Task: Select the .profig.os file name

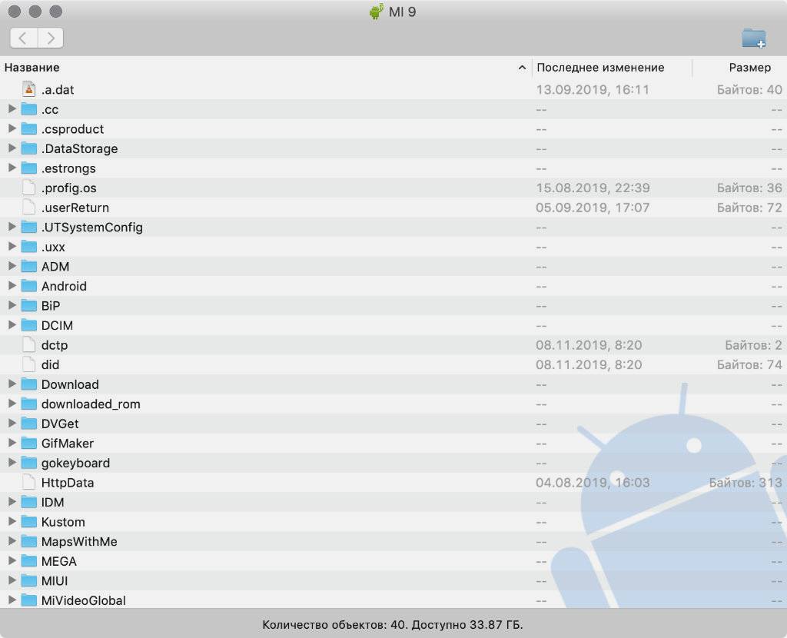Action: click(x=68, y=188)
